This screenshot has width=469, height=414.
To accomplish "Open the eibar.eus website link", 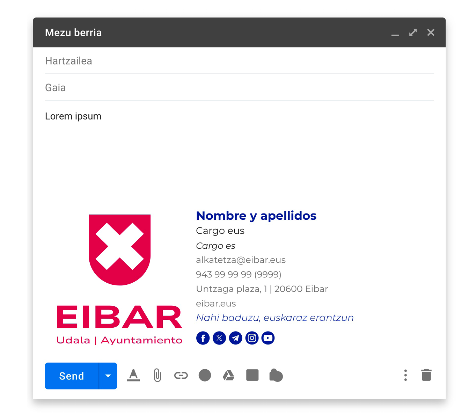I will click(x=216, y=303).
